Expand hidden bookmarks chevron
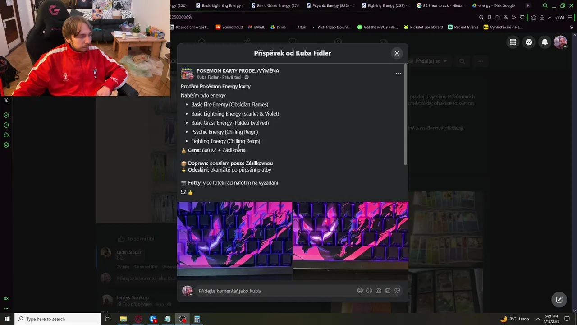Viewport: 577px width, 325px height. 572,27
